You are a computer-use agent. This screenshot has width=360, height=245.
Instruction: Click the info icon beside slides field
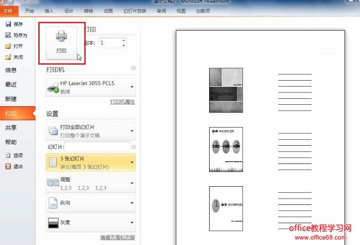[134, 147]
